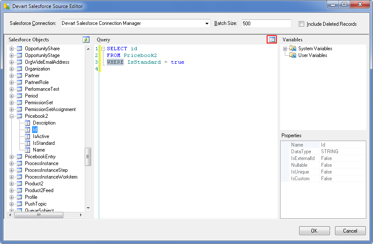373x244 pixels.
Task: Click the Partner table icon
Action: [x=19, y=76]
